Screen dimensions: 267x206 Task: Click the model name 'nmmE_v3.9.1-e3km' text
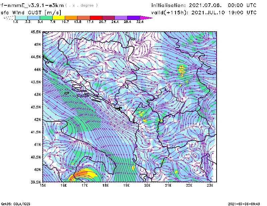tap(36, 5)
